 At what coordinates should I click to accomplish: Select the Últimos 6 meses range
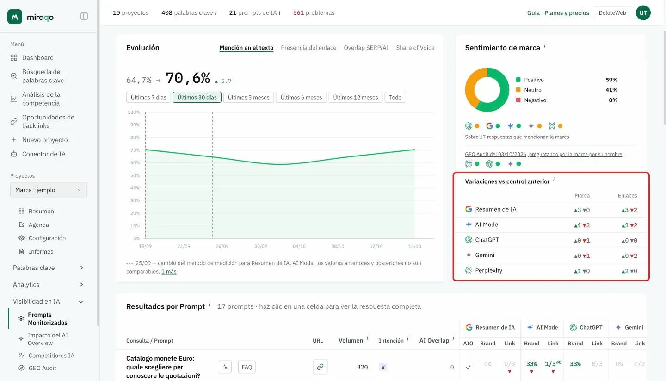(301, 97)
